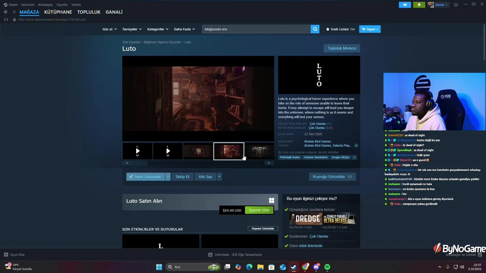This screenshot has height=273, width=486.
Task: Expand the Tavsiyeler menu
Action: 132,29
